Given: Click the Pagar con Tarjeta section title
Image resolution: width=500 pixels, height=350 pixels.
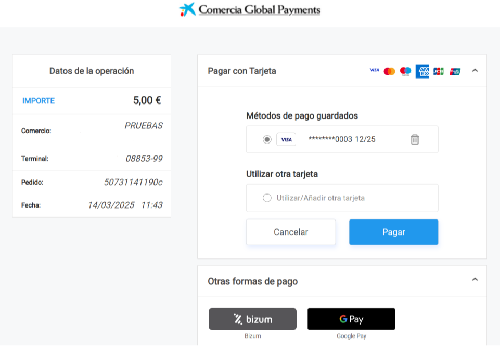Looking at the screenshot, I should tap(242, 71).
